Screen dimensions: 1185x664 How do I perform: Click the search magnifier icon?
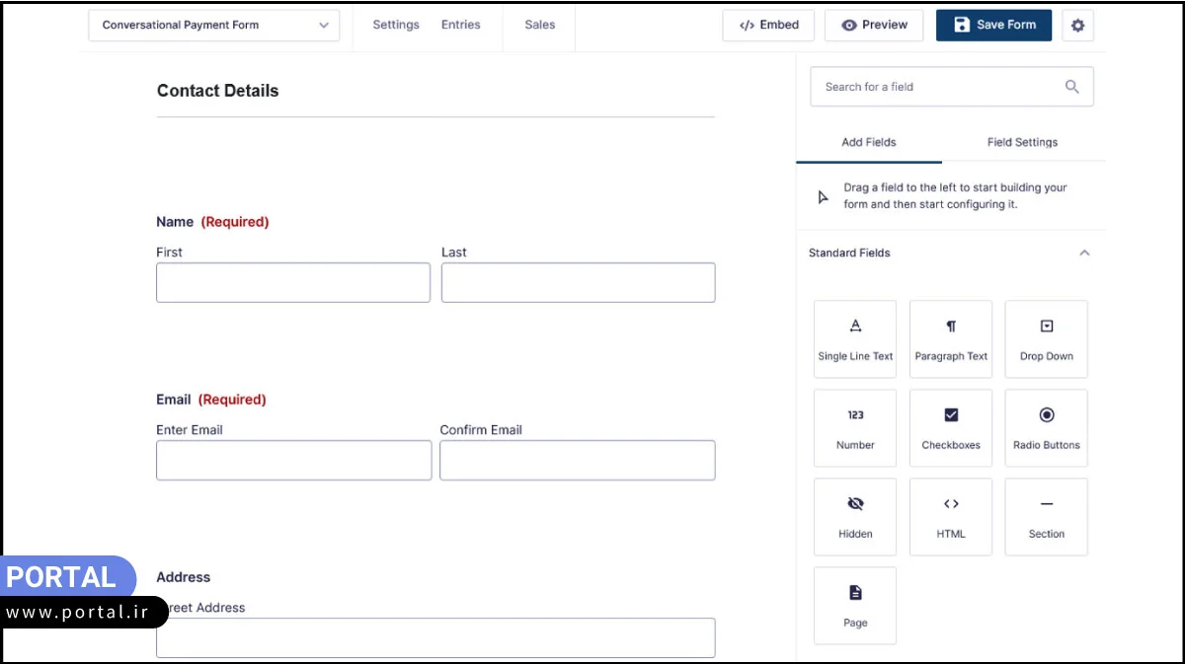click(1072, 87)
